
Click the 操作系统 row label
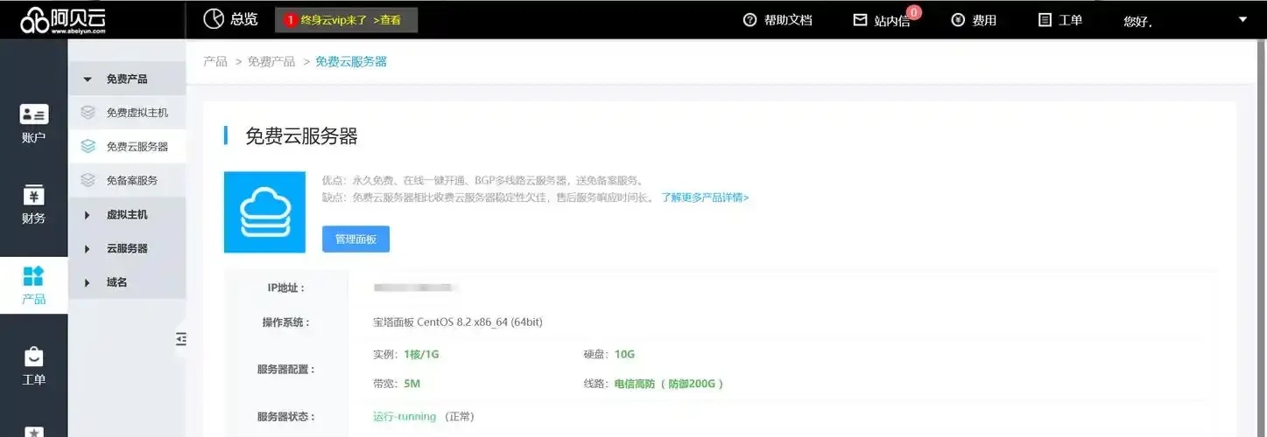tap(286, 323)
